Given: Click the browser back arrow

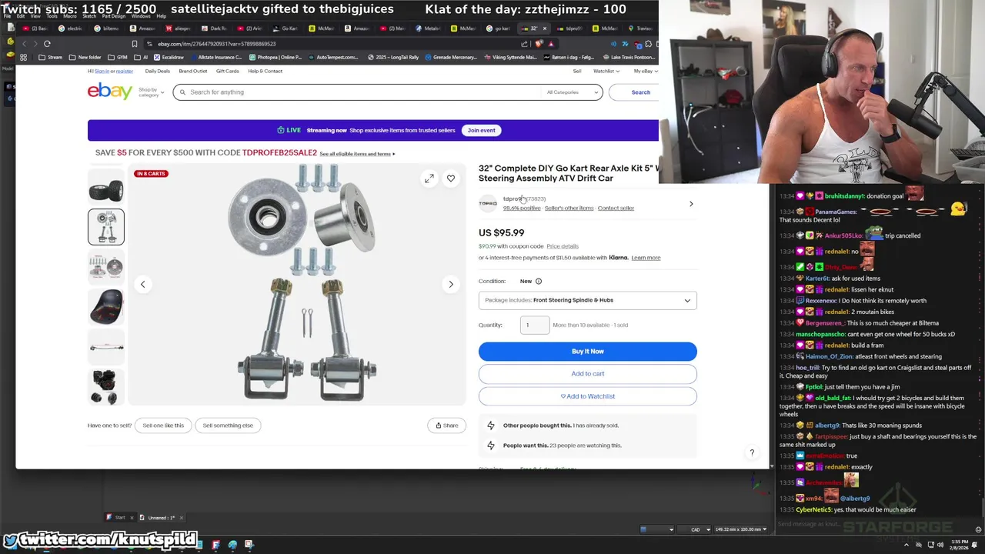Looking at the screenshot, I should pyautogui.click(x=24, y=44).
